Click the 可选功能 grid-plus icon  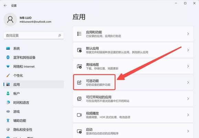(x=79, y=82)
